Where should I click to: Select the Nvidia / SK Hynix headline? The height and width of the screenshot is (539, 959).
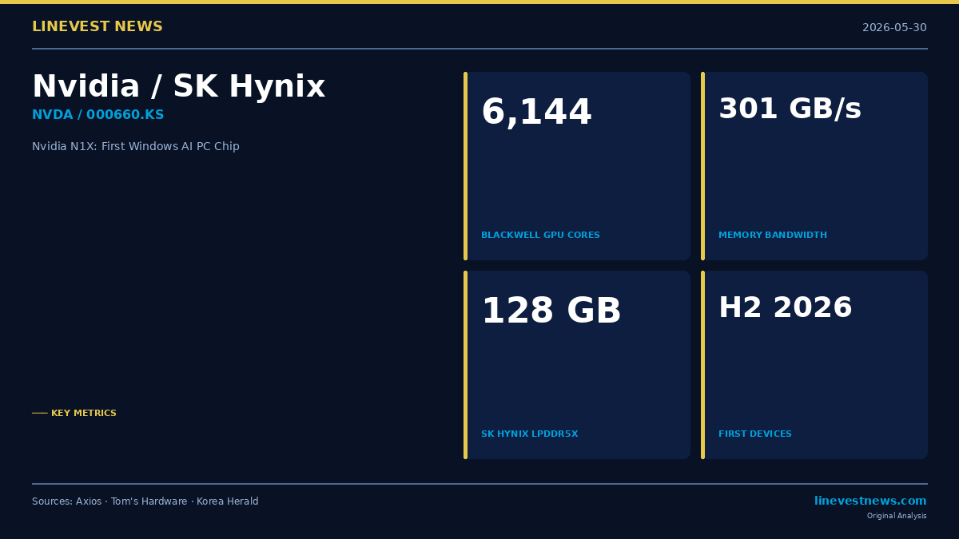(178, 87)
